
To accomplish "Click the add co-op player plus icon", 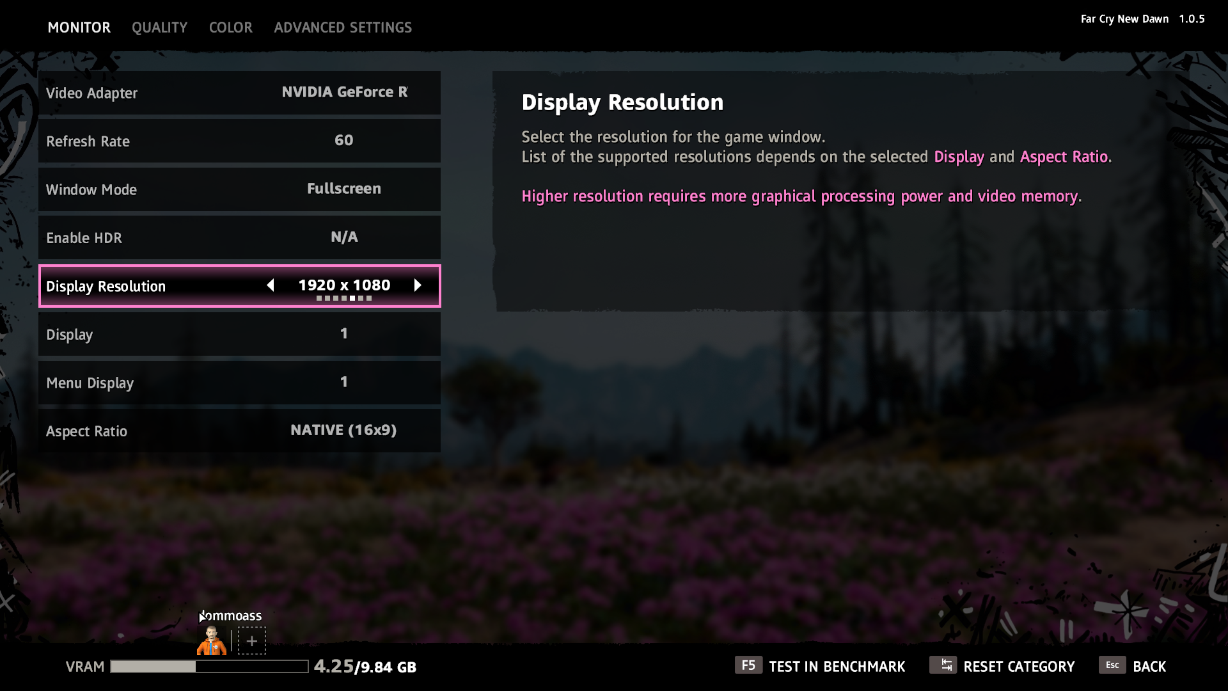I will 252,640.
